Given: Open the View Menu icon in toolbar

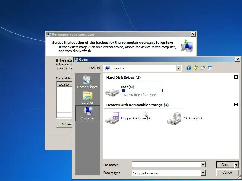Looking at the screenshot, I should coord(210,68).
